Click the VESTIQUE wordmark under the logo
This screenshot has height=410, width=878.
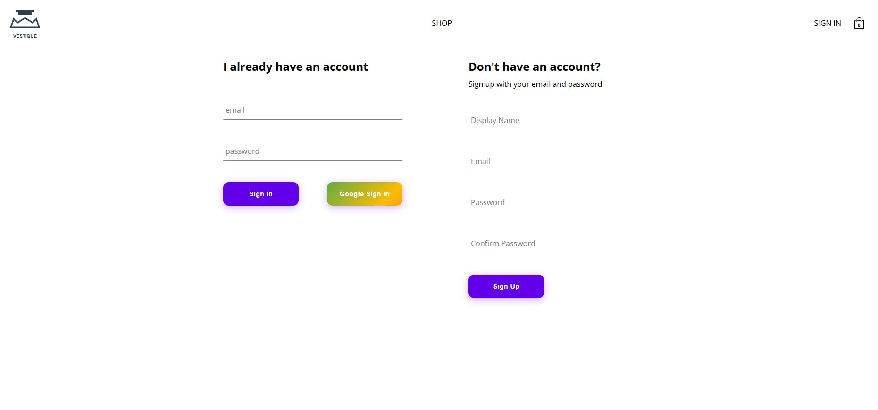click(25, 36)
